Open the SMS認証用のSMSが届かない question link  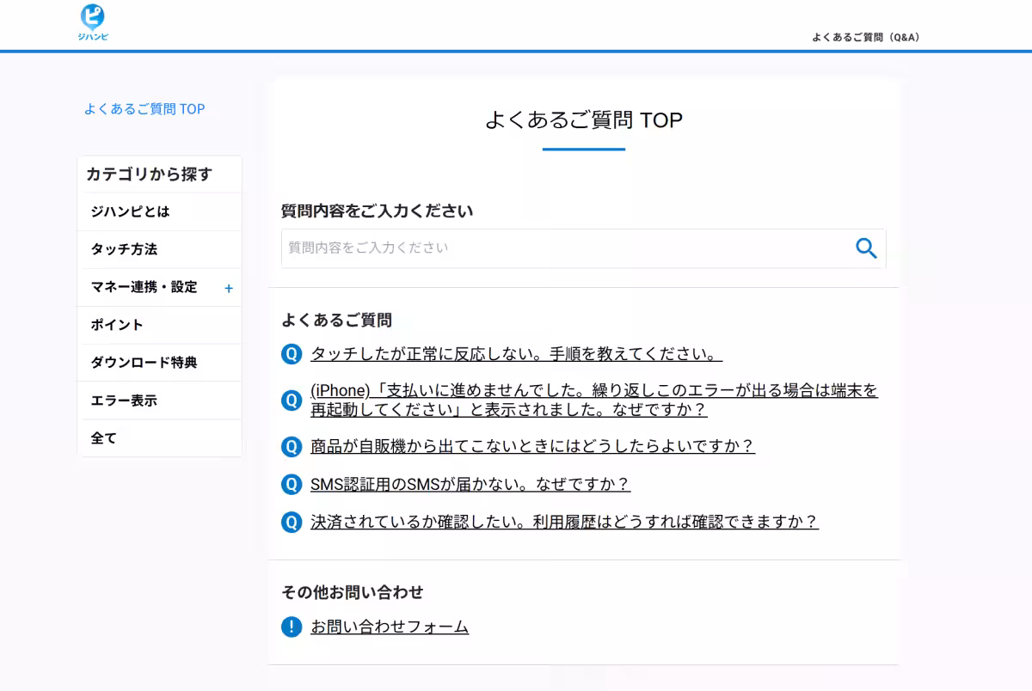[x=470, y=484]
